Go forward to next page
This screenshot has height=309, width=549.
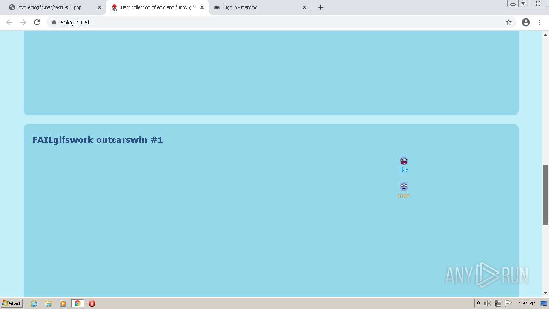pyautogui.click(x=23, y=22)
